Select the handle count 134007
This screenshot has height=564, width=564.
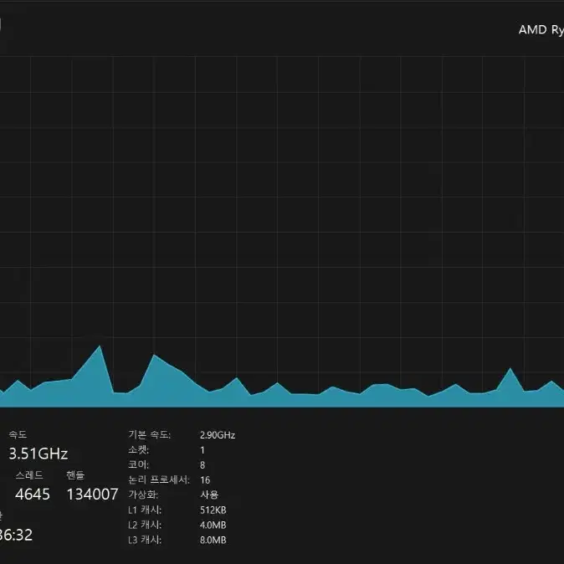(x=92, y=495)
